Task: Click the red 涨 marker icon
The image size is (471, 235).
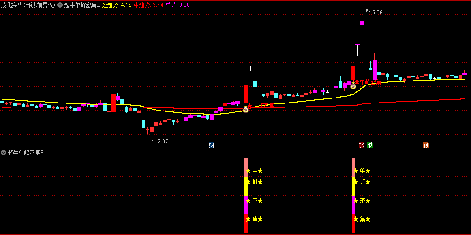Action: tap(361, 145)
